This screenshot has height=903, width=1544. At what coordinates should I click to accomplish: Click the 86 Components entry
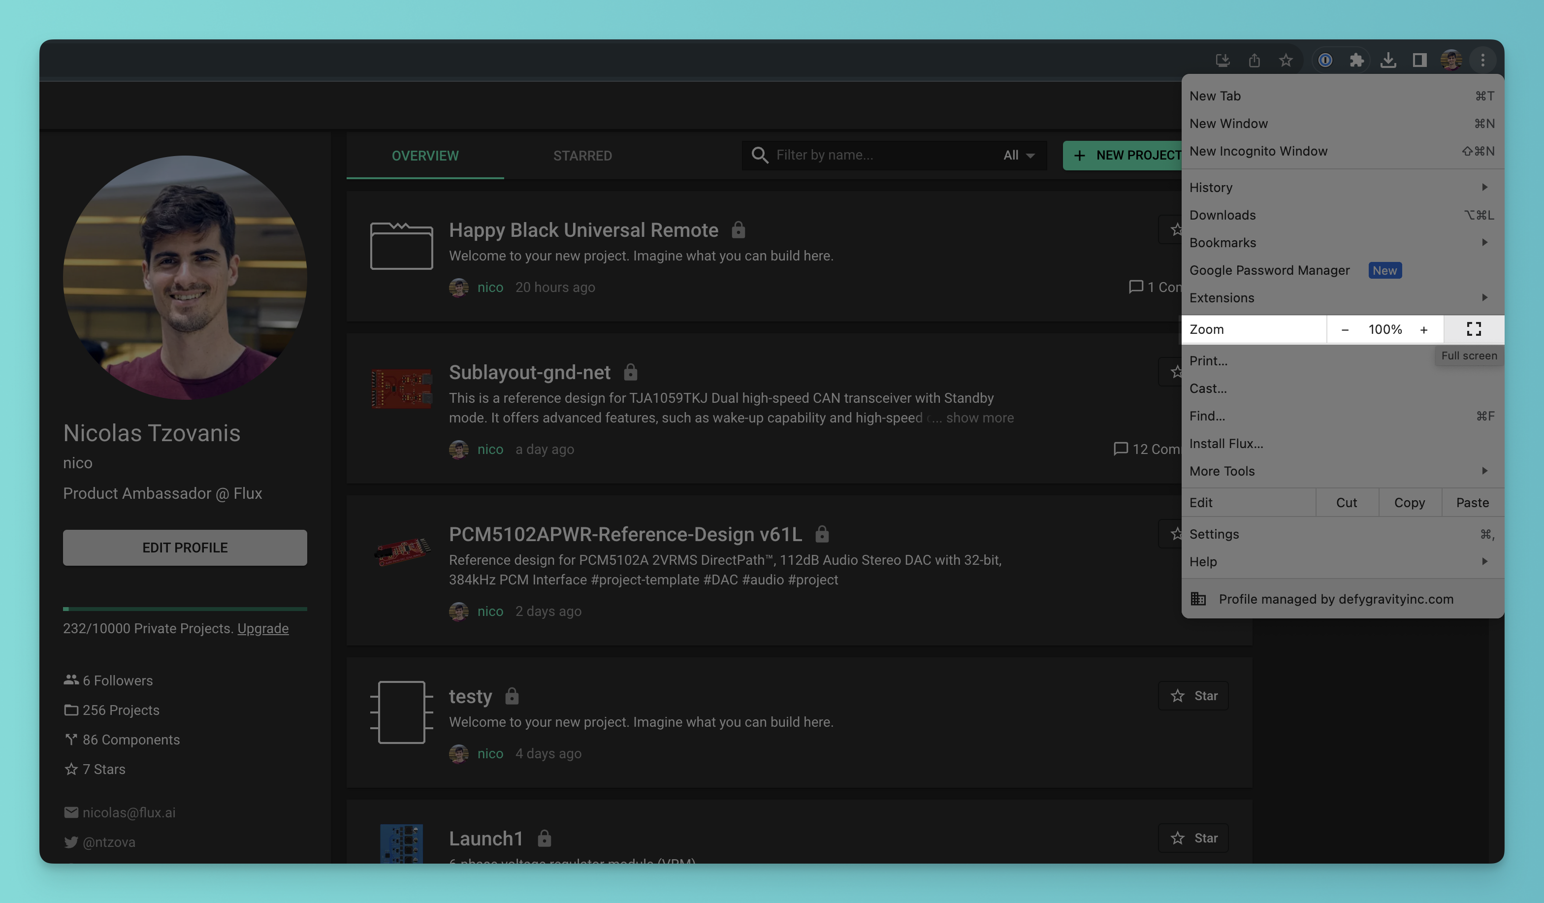click(122, 740)
